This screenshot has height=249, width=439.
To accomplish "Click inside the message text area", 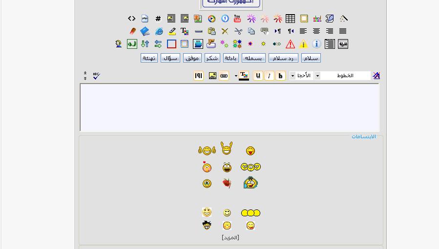I will tap(230, 107).
